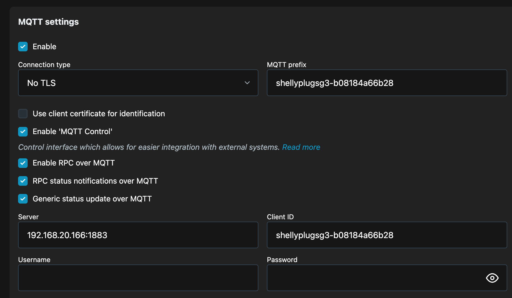Screen dimensions: 512x298
Task: Toggle Enable 'MQTT Control' checkbox
Action: (23, 131)
